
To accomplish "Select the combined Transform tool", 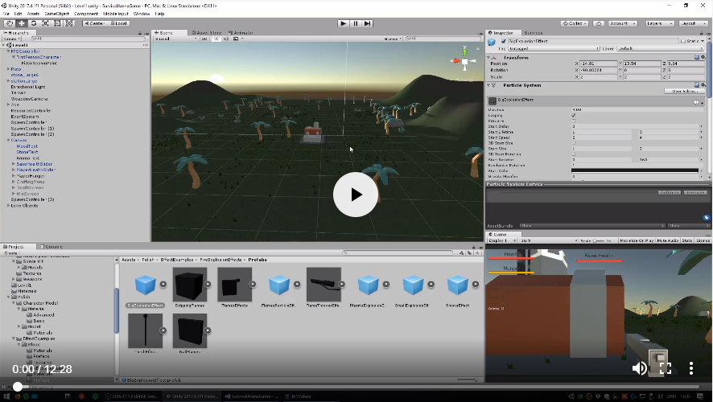I will click(69, 23).
